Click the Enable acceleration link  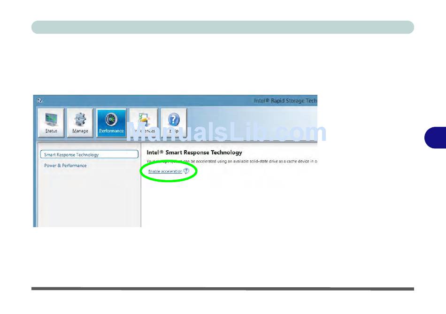(x=165, y=171)
